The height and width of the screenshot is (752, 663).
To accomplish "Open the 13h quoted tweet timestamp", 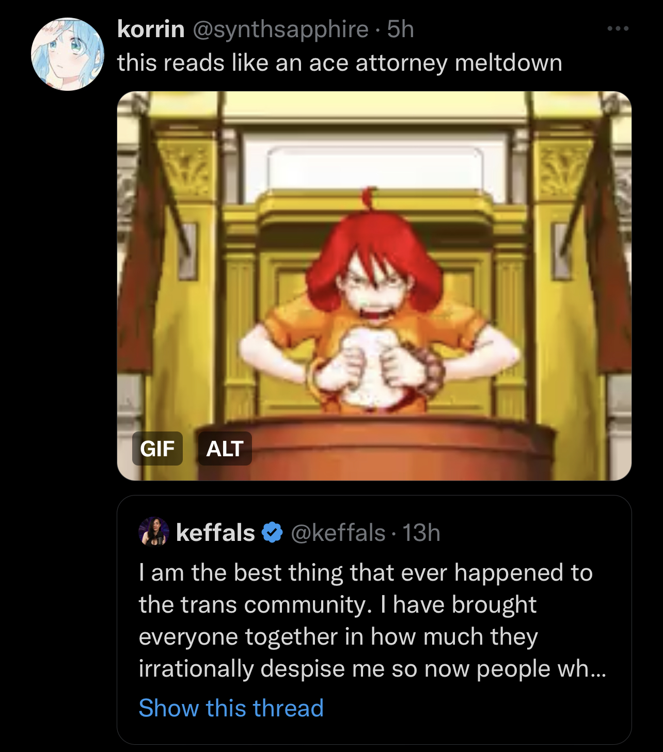I will pyautogui.click(x=421, y=533).
